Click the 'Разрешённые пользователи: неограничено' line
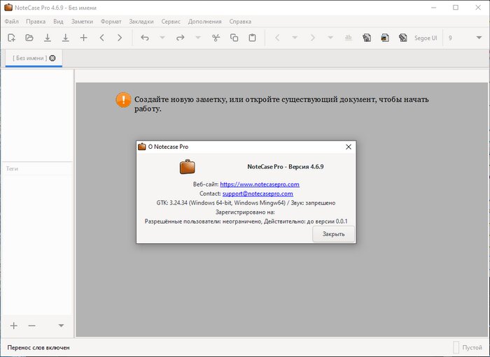Screen dimensions: 490x357 (x=246, y=221)
